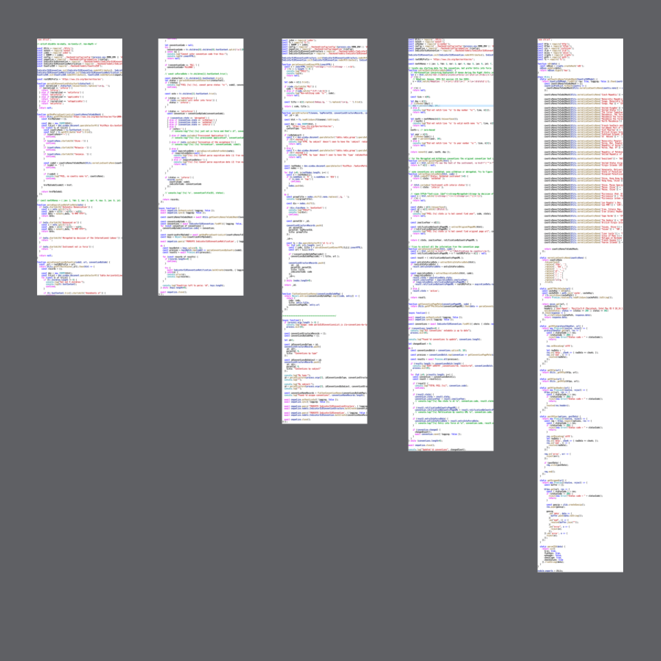Select the first code page on the far left
This screenshot has width=661, height=661.
coord(80,167)
